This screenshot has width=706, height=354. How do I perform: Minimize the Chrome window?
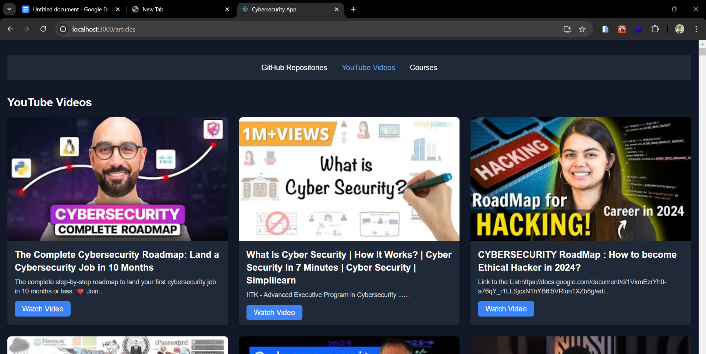[x=654, y=9]
